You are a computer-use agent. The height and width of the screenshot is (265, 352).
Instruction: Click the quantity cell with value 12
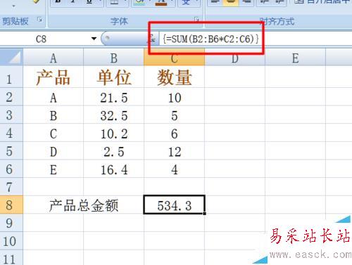(x=174, y=150)
